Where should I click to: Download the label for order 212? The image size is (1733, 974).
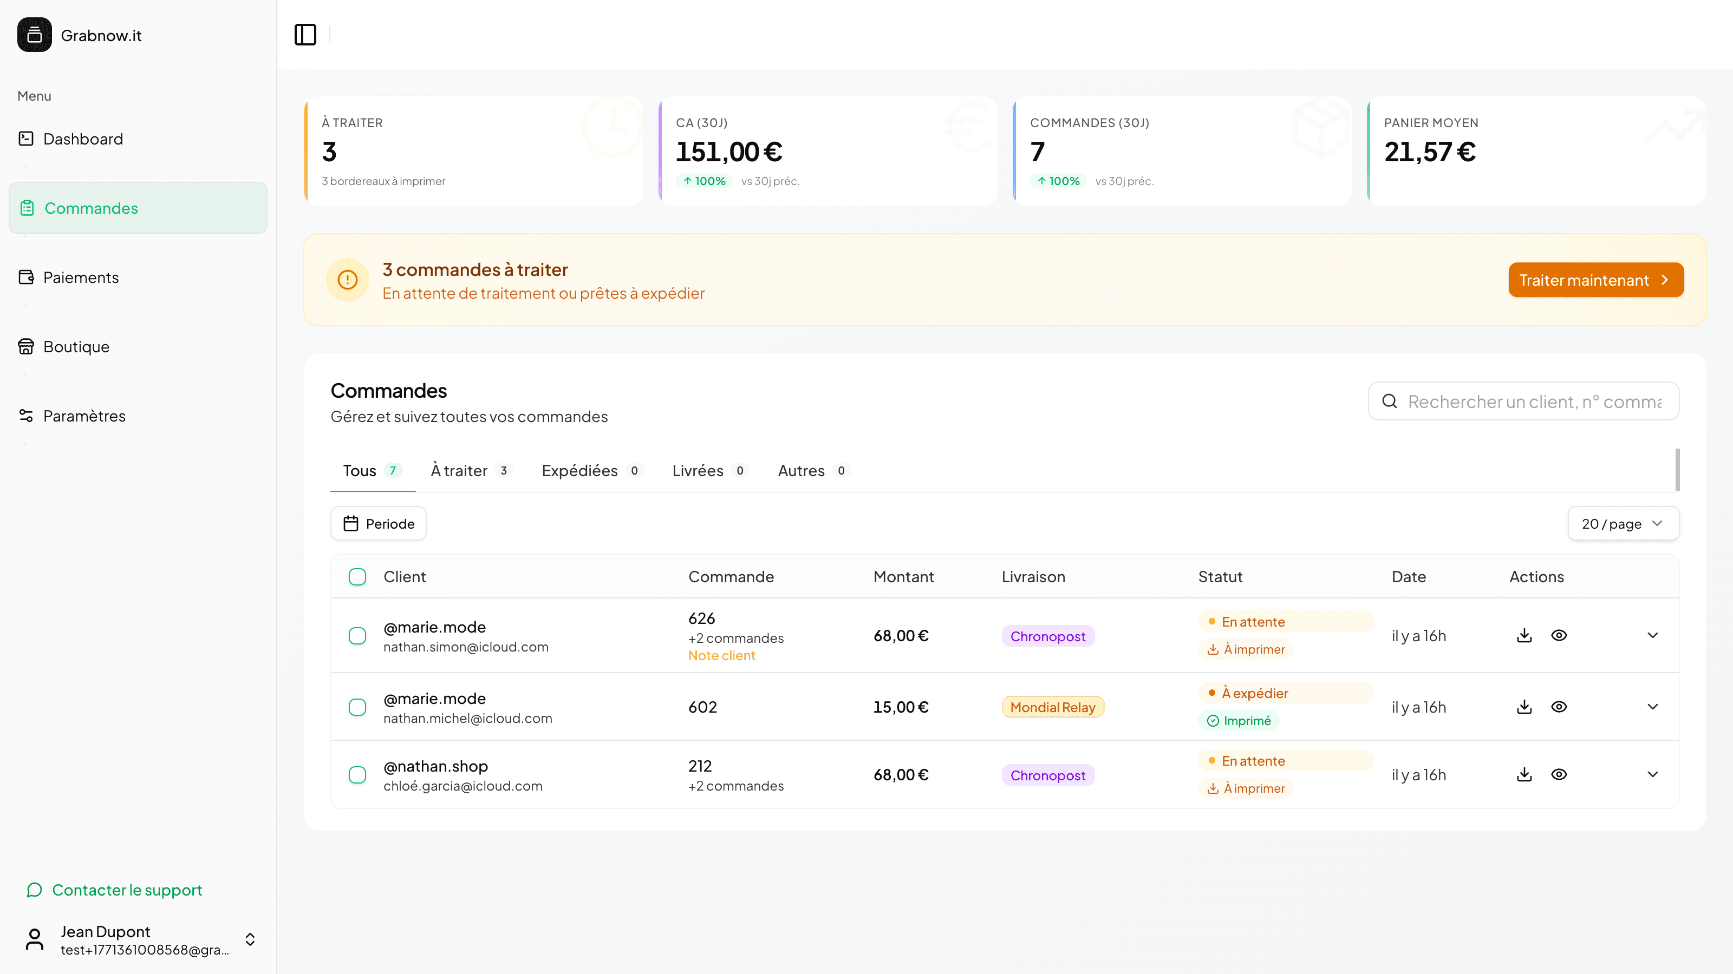pos(1525,774)
